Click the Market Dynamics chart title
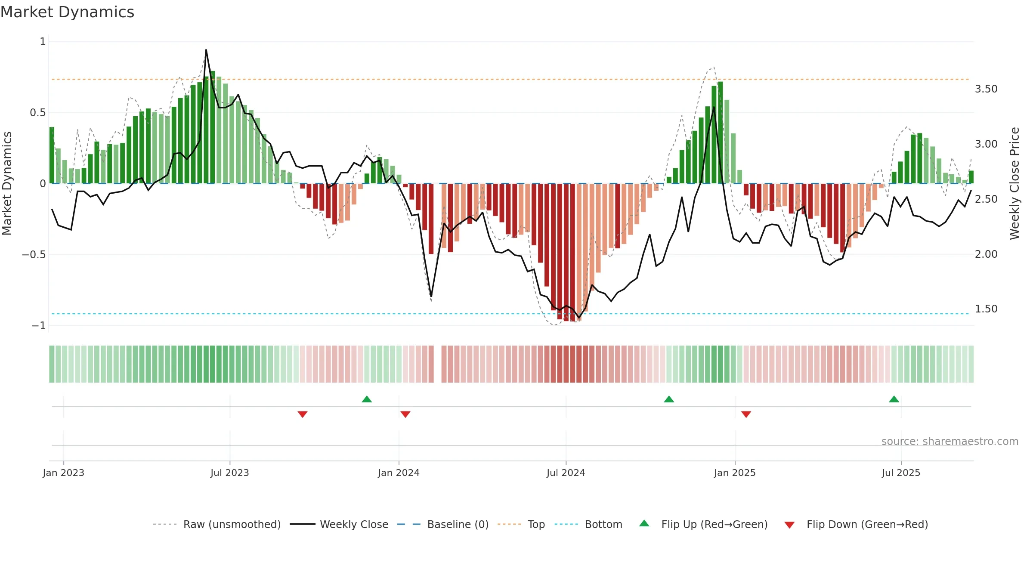This screenshot has height=581, width=1033. 67,12
